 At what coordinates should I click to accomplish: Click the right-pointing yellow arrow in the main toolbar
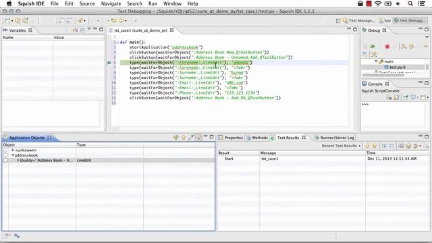pos(122,21)
